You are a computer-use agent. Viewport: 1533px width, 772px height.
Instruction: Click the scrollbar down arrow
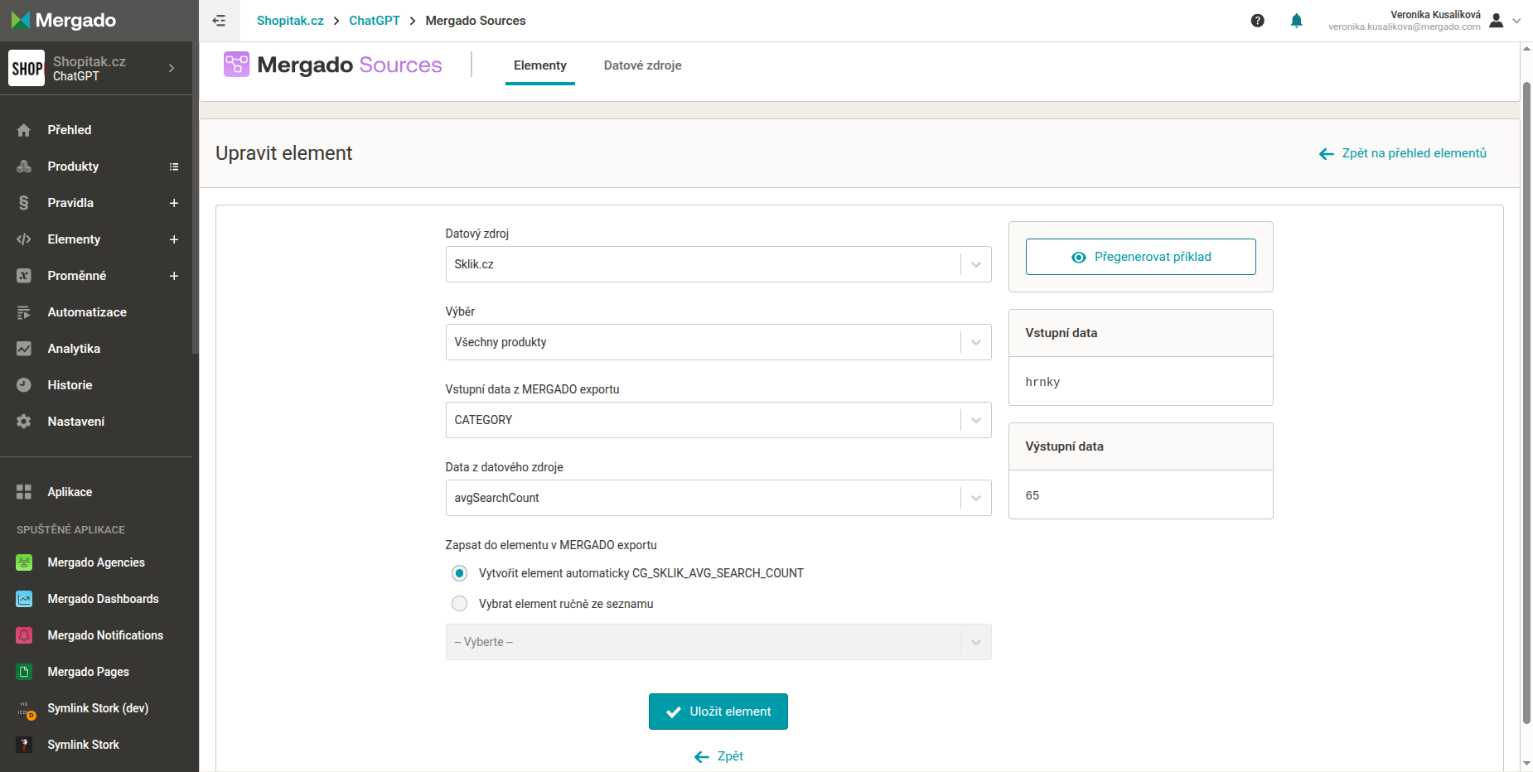pyautogui.click(x=1526, y=764)
